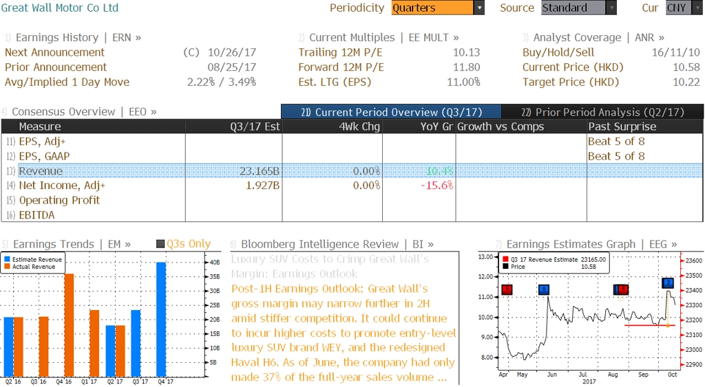Open the Post-1H Earnings Outlook article text
Image resolution: width=705 pixels, height=387 pixels.
(x=344, y=333)
